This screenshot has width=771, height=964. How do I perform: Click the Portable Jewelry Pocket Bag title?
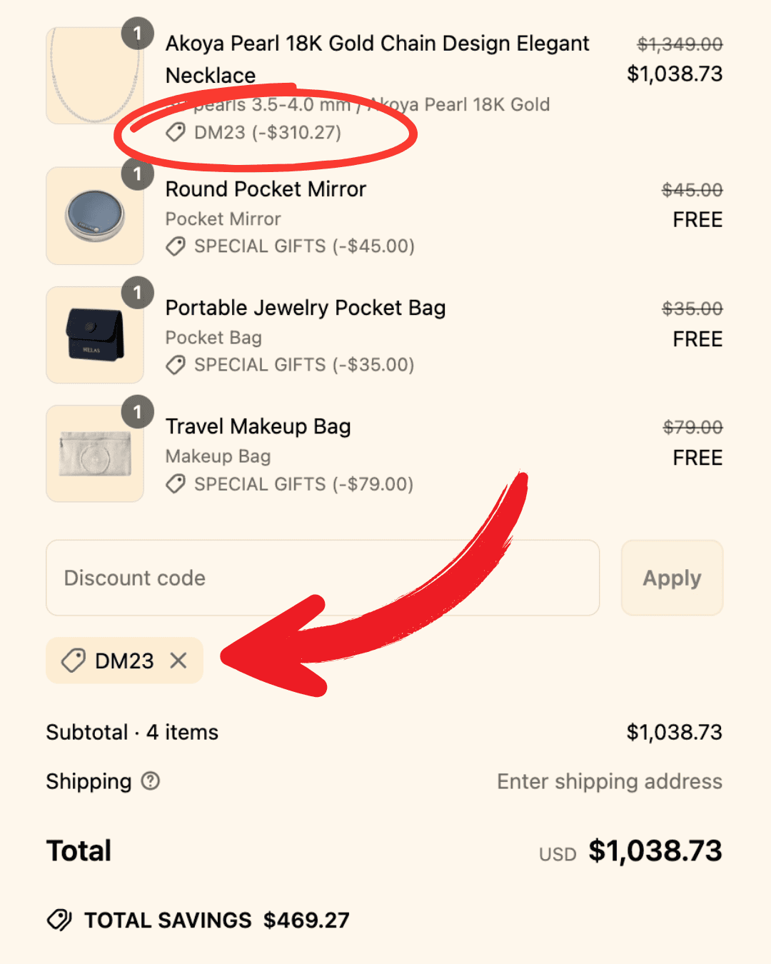306,308
